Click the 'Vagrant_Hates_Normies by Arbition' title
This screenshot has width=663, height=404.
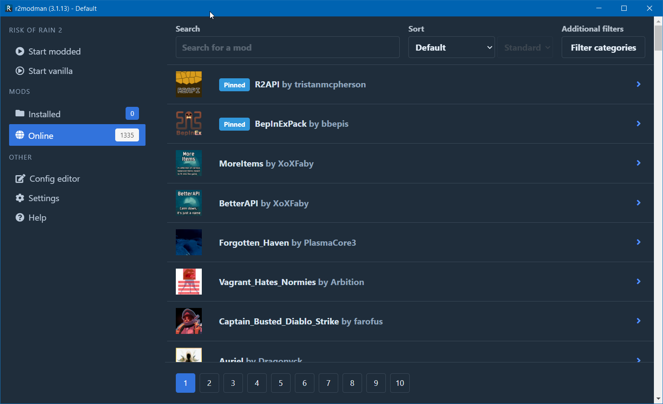tap(291, 282)
